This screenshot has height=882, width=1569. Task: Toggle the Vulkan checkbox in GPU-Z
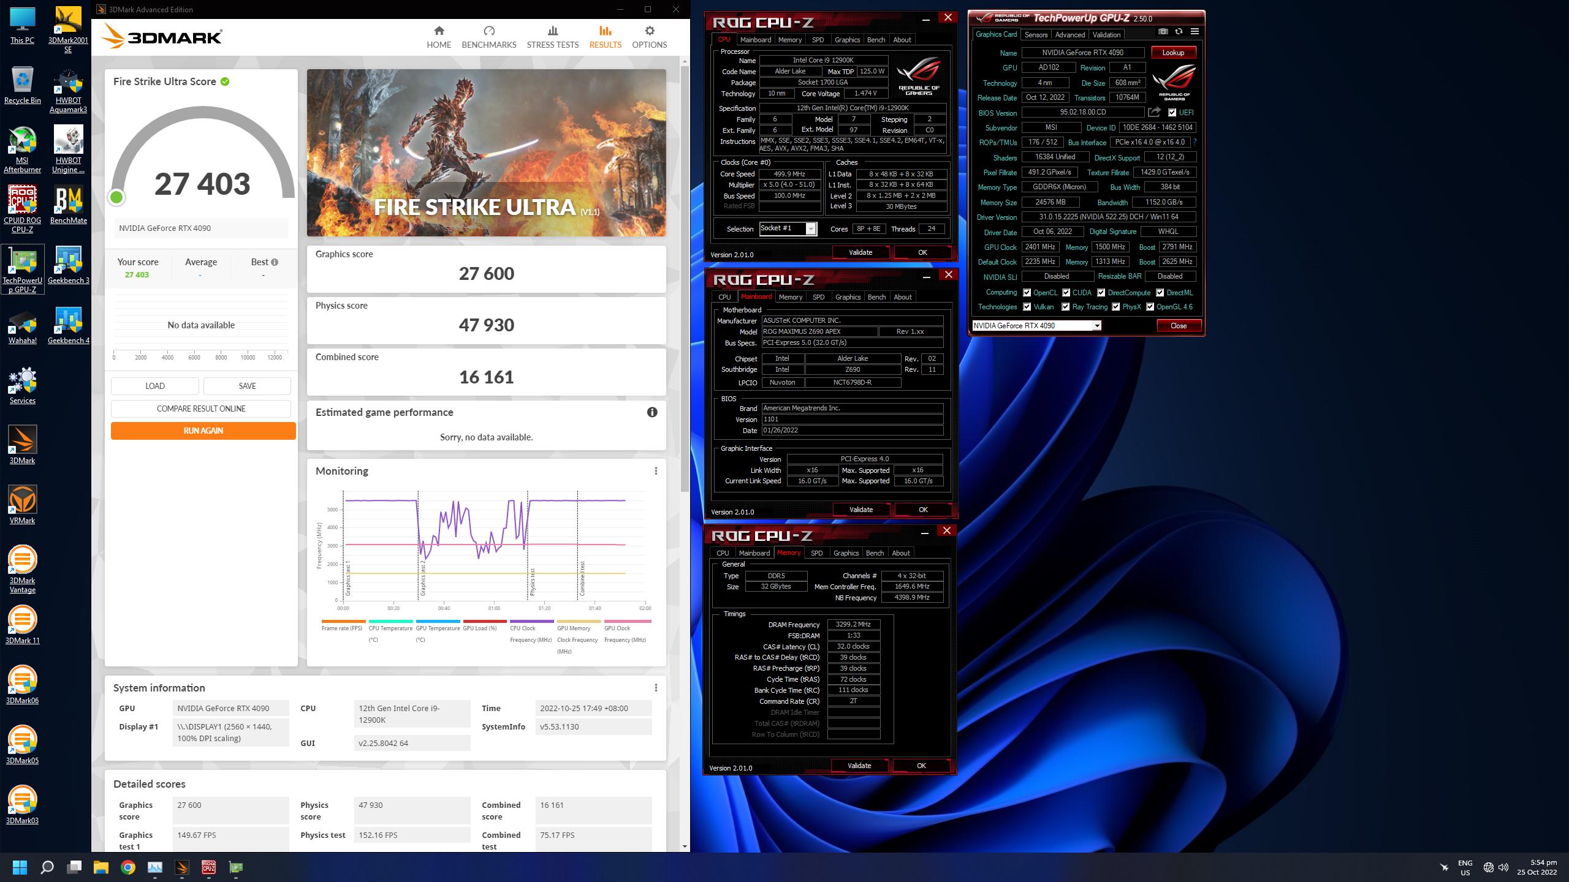(x=1027, y=307)
